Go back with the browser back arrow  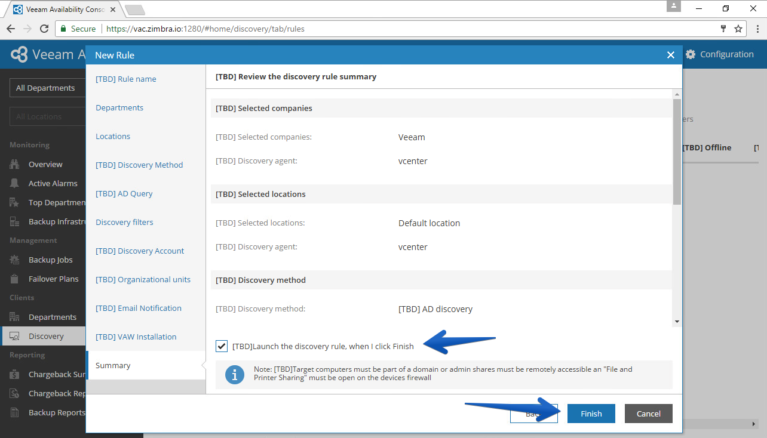pyautogui.click(x=11, y=29)
